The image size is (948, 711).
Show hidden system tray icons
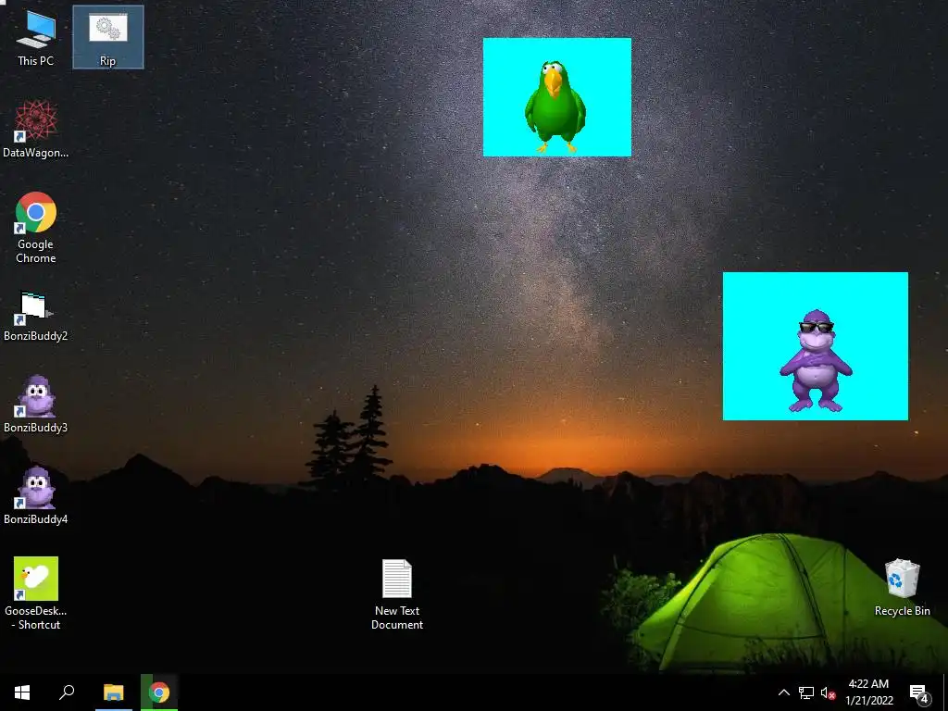[783, 692]
